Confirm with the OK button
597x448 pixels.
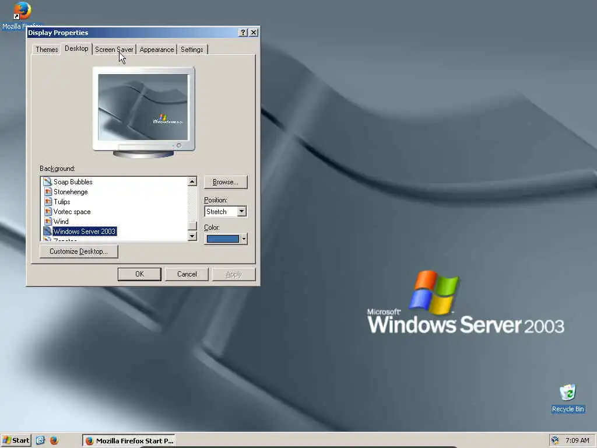(x=139, y=274)
